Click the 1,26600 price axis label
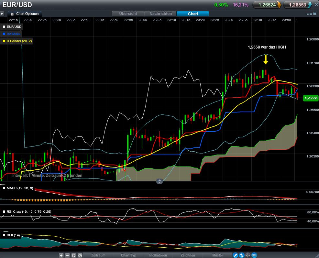 tap(313, 86)
